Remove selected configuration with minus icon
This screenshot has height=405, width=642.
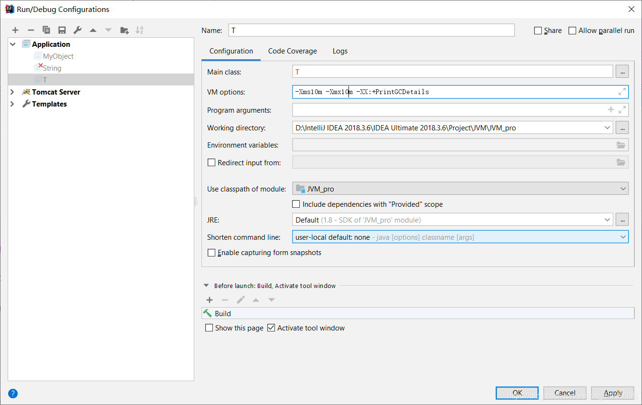click(x=31, y=30)
